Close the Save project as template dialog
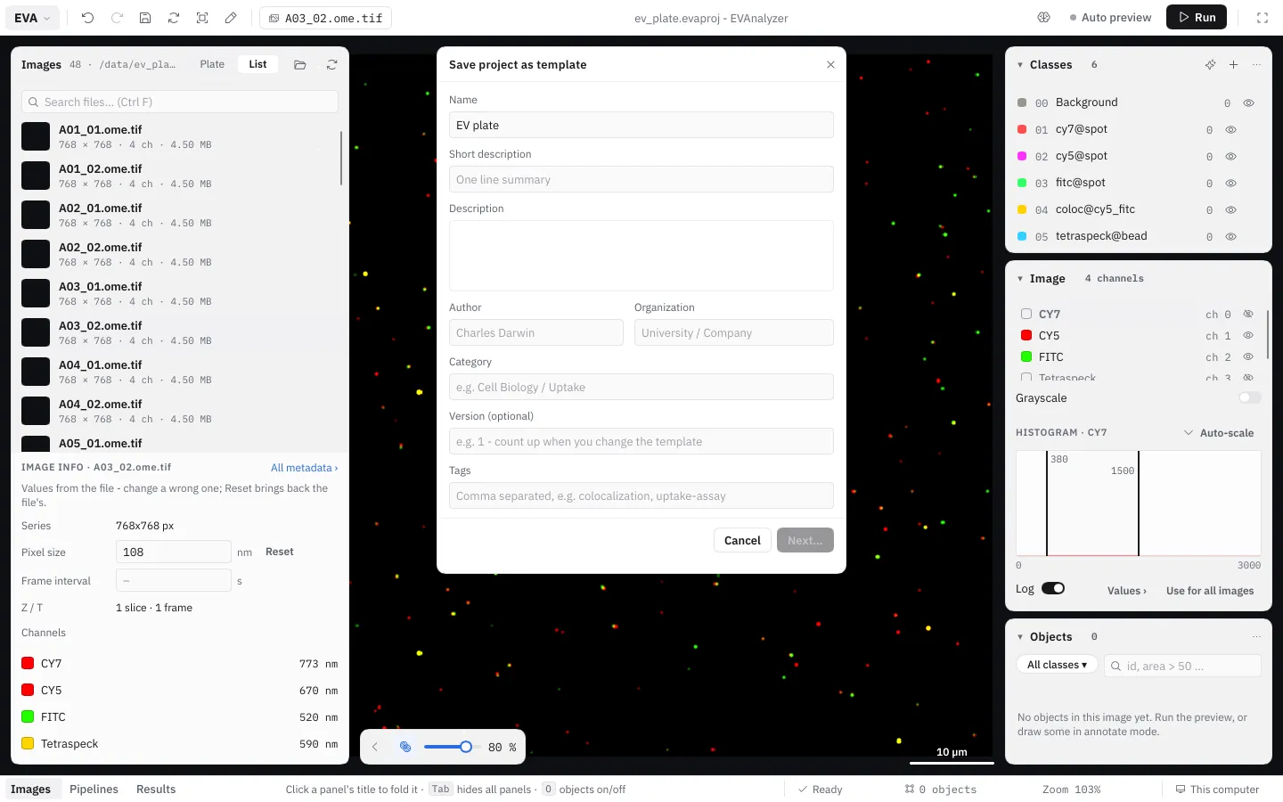The height and width of the screenshot is (802, 1283). point(830,65)
